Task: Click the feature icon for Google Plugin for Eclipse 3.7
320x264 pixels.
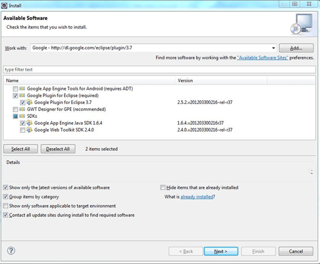Action: (x=30, y=102)
